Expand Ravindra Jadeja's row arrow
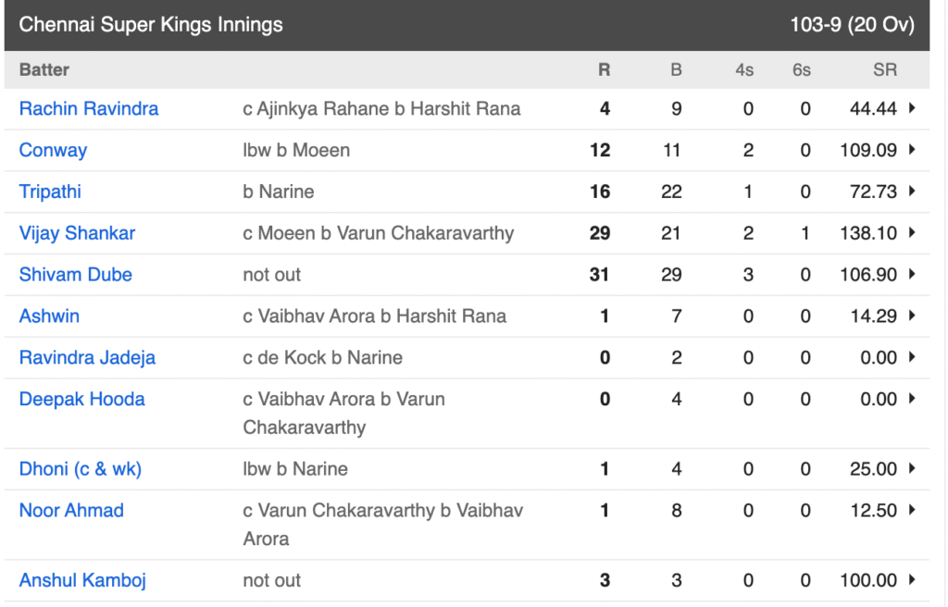This screenshot has width=948, height=607. [912, 357]
